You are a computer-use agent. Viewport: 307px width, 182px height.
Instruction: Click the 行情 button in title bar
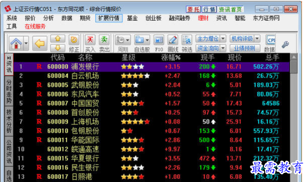209,9
